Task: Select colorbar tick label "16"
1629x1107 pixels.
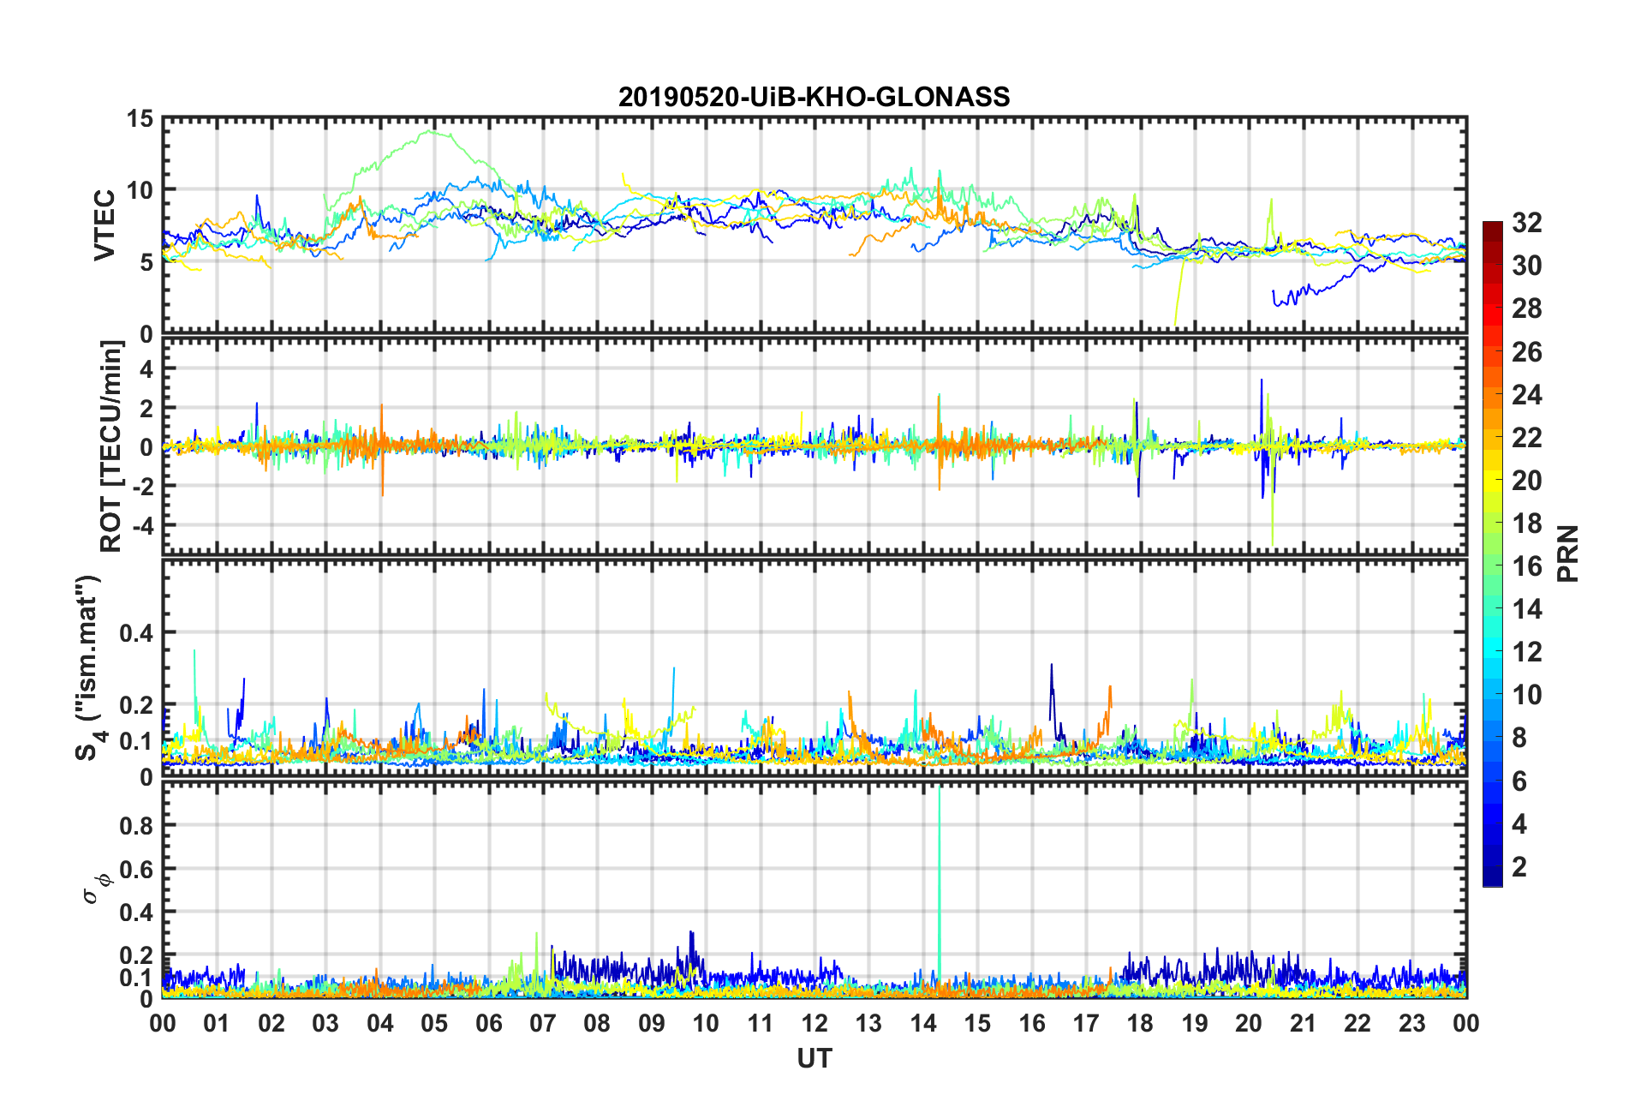Action: (1526, 566)
